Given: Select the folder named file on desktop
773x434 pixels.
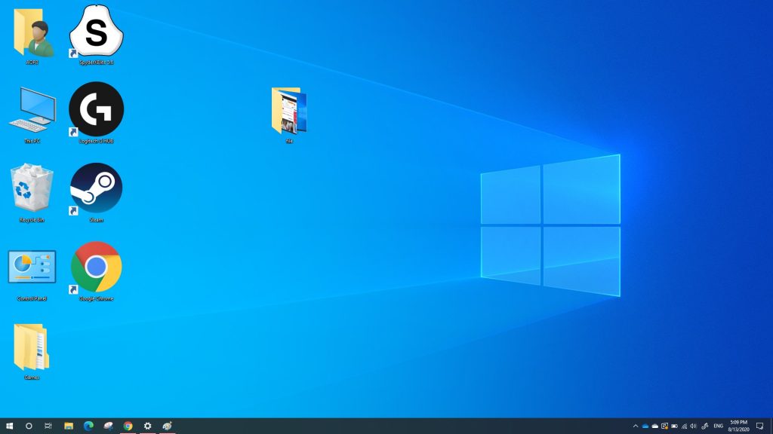Looking at the screenshot, I should click(289, 115).
